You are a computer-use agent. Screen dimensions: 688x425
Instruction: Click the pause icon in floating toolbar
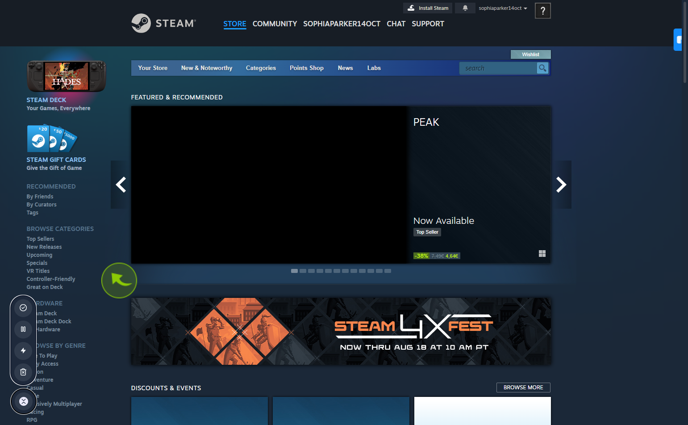click(23, 329)
